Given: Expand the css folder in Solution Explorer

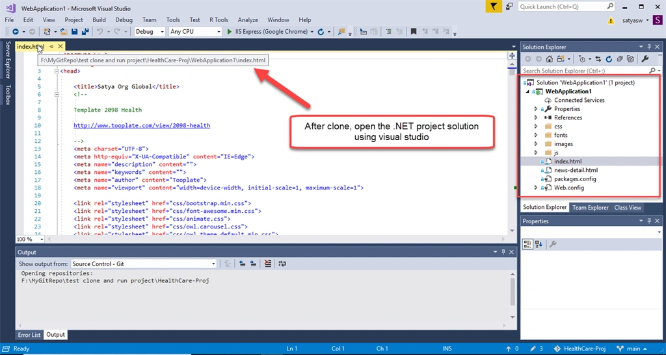Looking at the screenshot, I should coord(536,127).
